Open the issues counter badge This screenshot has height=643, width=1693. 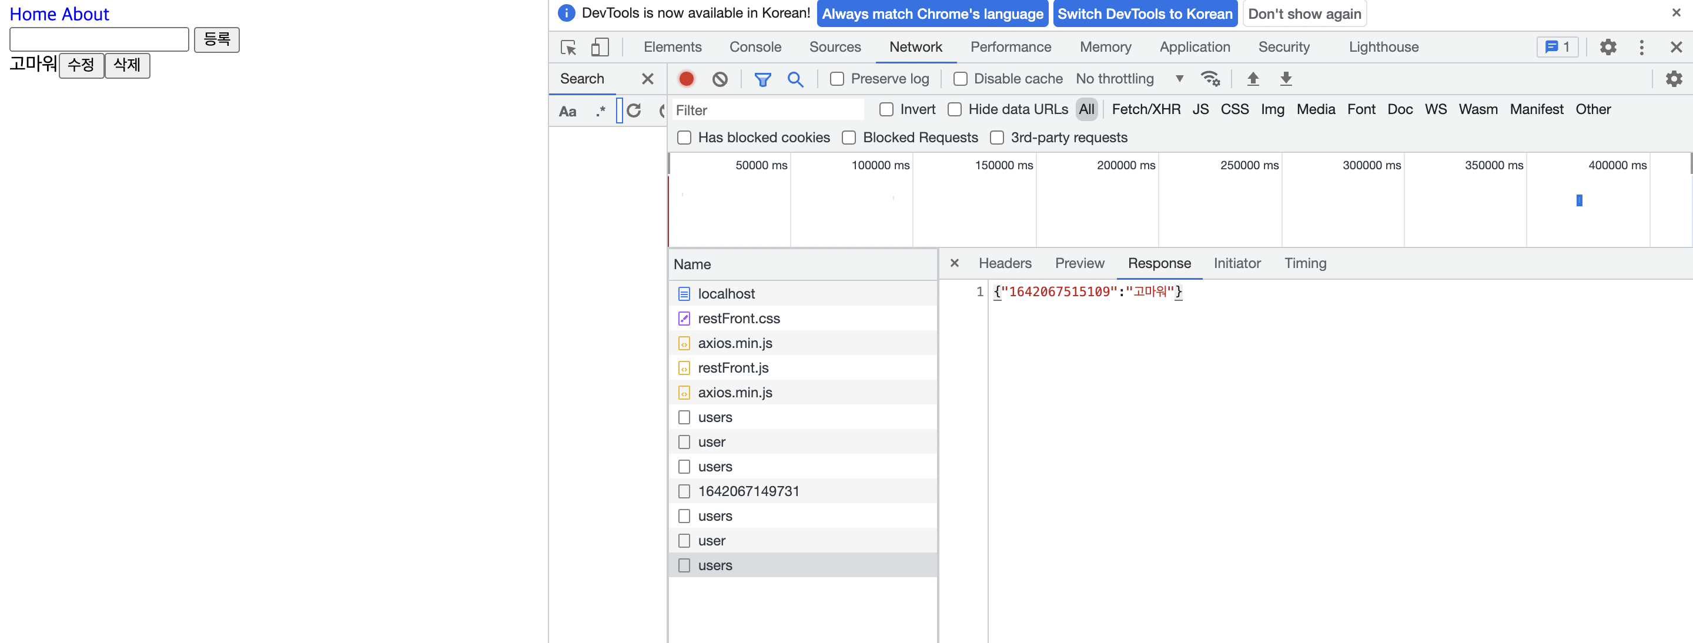[x=1557, y=47]
